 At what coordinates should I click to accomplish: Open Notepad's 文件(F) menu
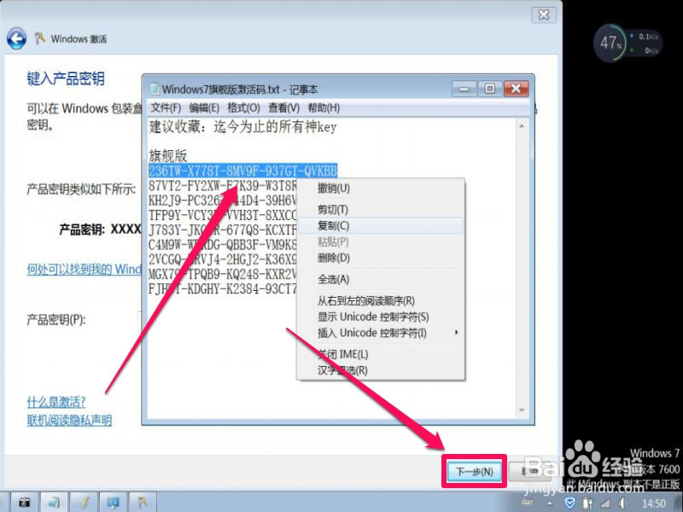166,108
